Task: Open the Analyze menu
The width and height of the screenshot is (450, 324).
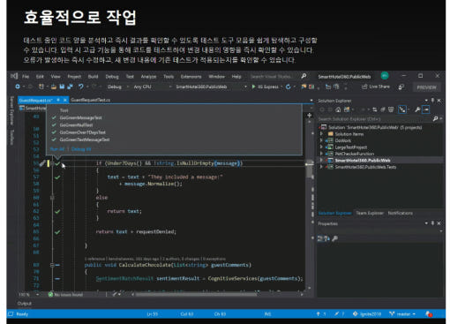Action: coord(148,77)
